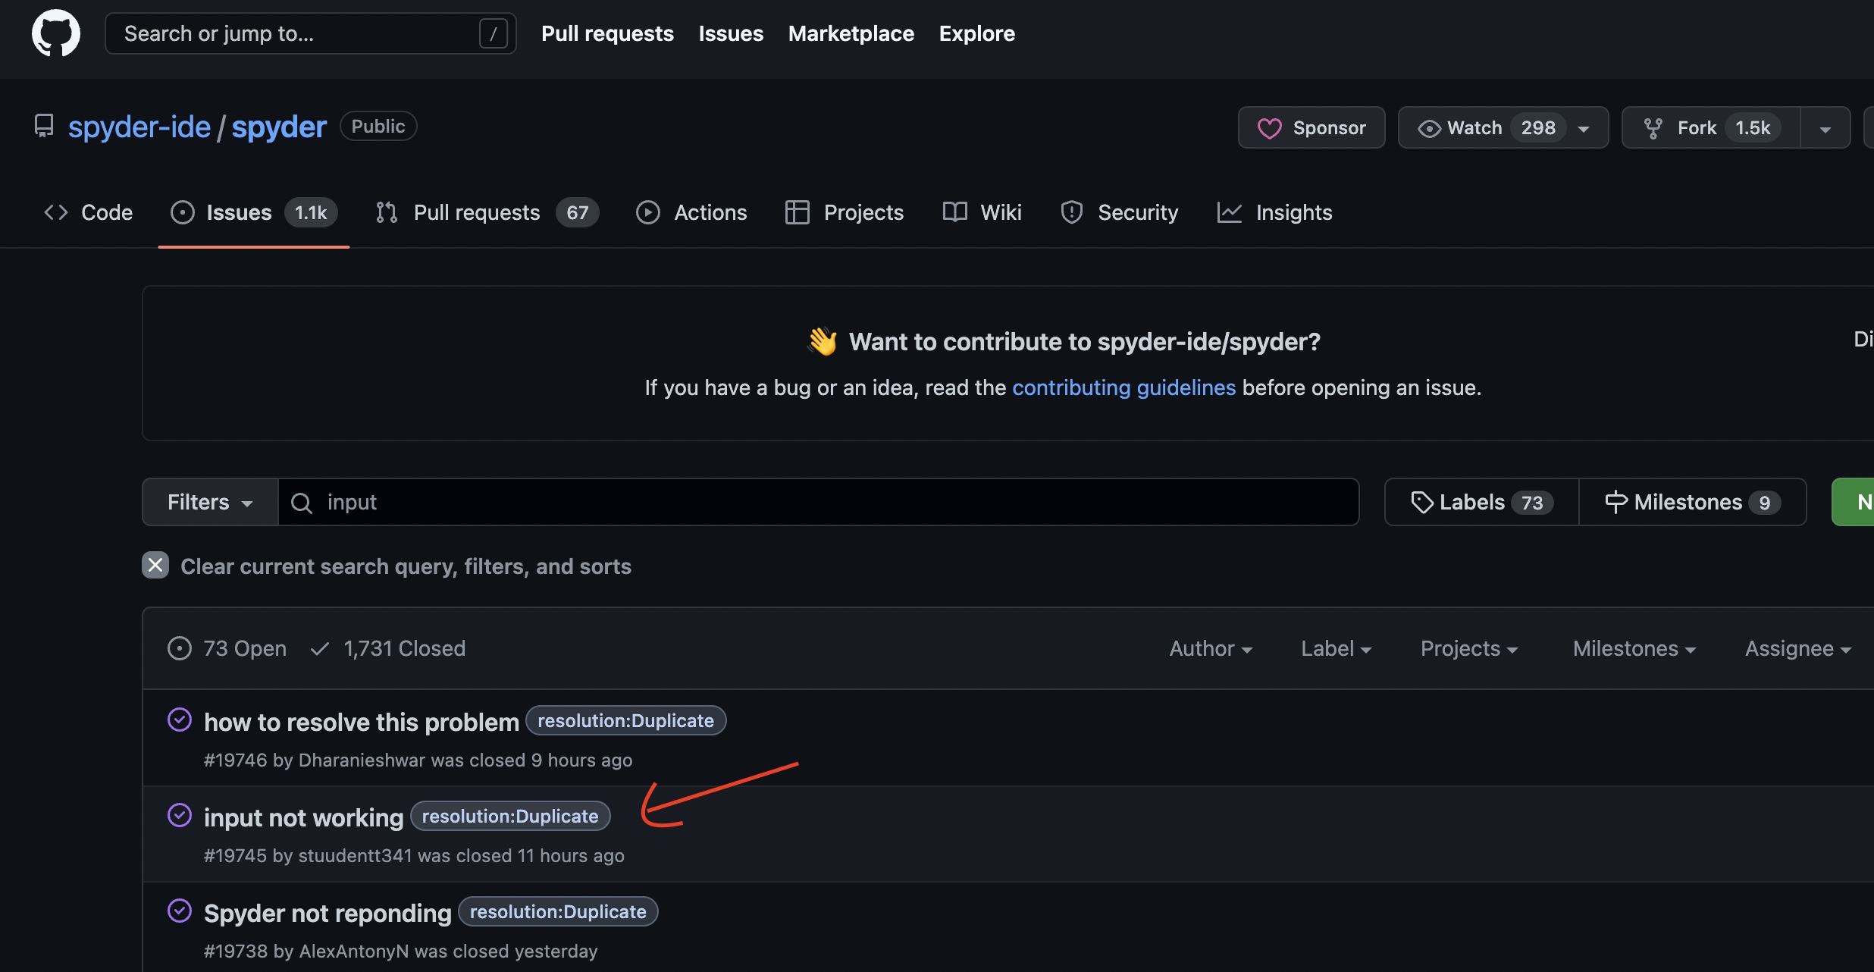Image resolution: width=1874 pixels, height=972 pixels.
Task: Open the Projects tab
Action: point(845,212)
